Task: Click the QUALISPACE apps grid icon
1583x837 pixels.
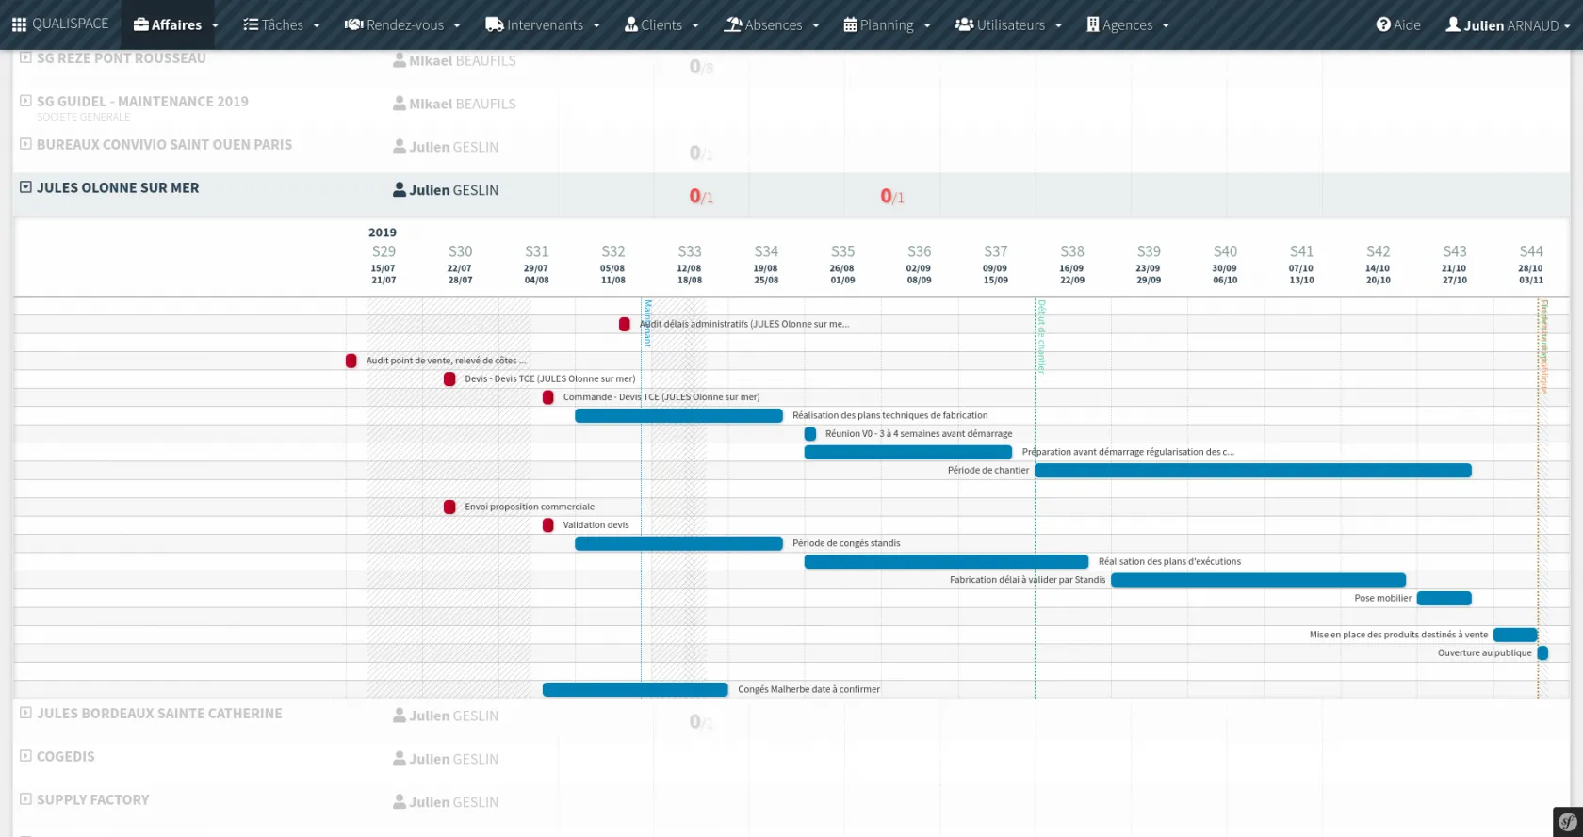Action: click(x=19, y=24)
